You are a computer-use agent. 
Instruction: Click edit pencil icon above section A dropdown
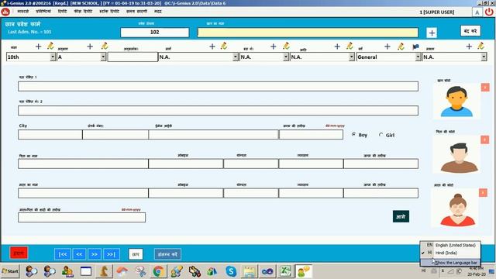tap(105, 46)
